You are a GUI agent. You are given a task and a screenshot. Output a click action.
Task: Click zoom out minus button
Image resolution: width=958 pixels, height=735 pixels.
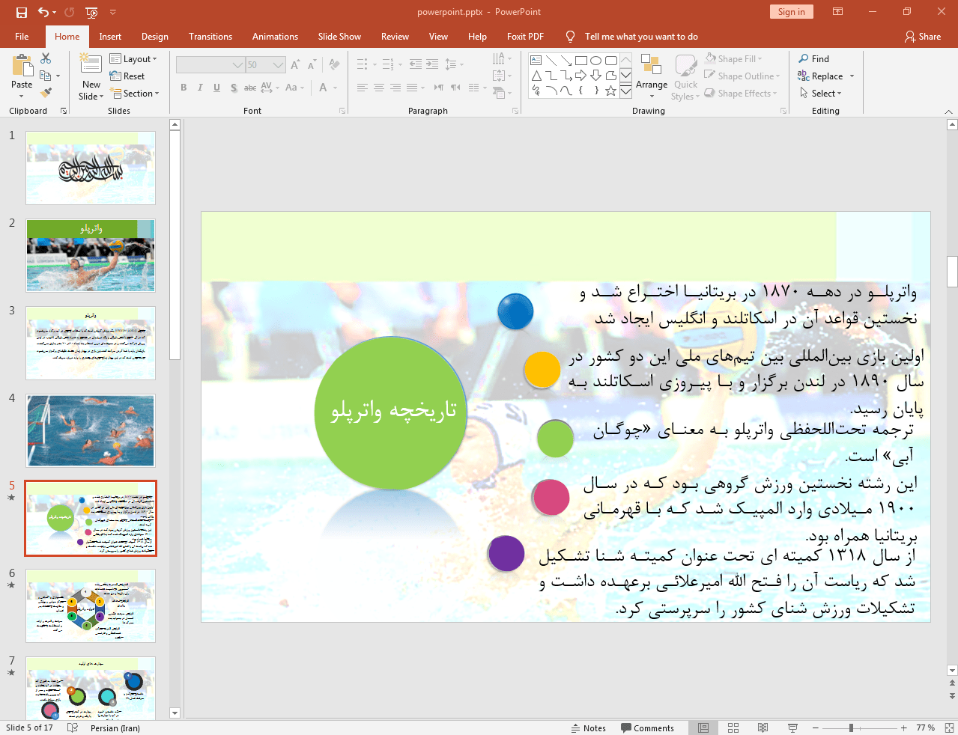[816, 728]
